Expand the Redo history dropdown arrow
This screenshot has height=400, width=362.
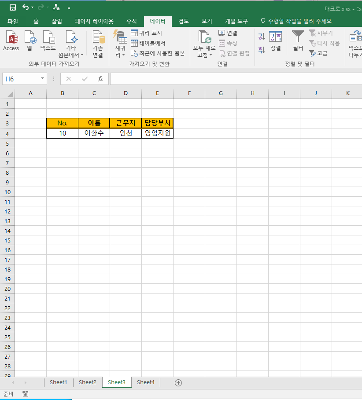48,7
